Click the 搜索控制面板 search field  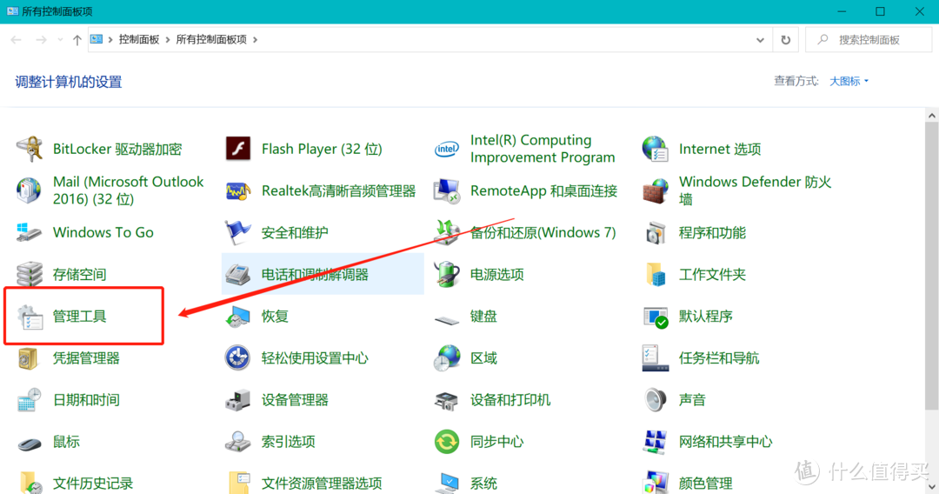click(x=869, y=40)
